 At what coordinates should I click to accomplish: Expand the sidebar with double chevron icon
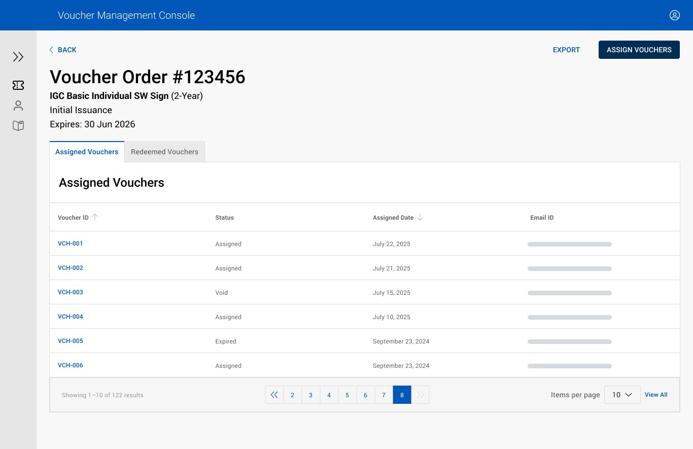click(18, 57)
